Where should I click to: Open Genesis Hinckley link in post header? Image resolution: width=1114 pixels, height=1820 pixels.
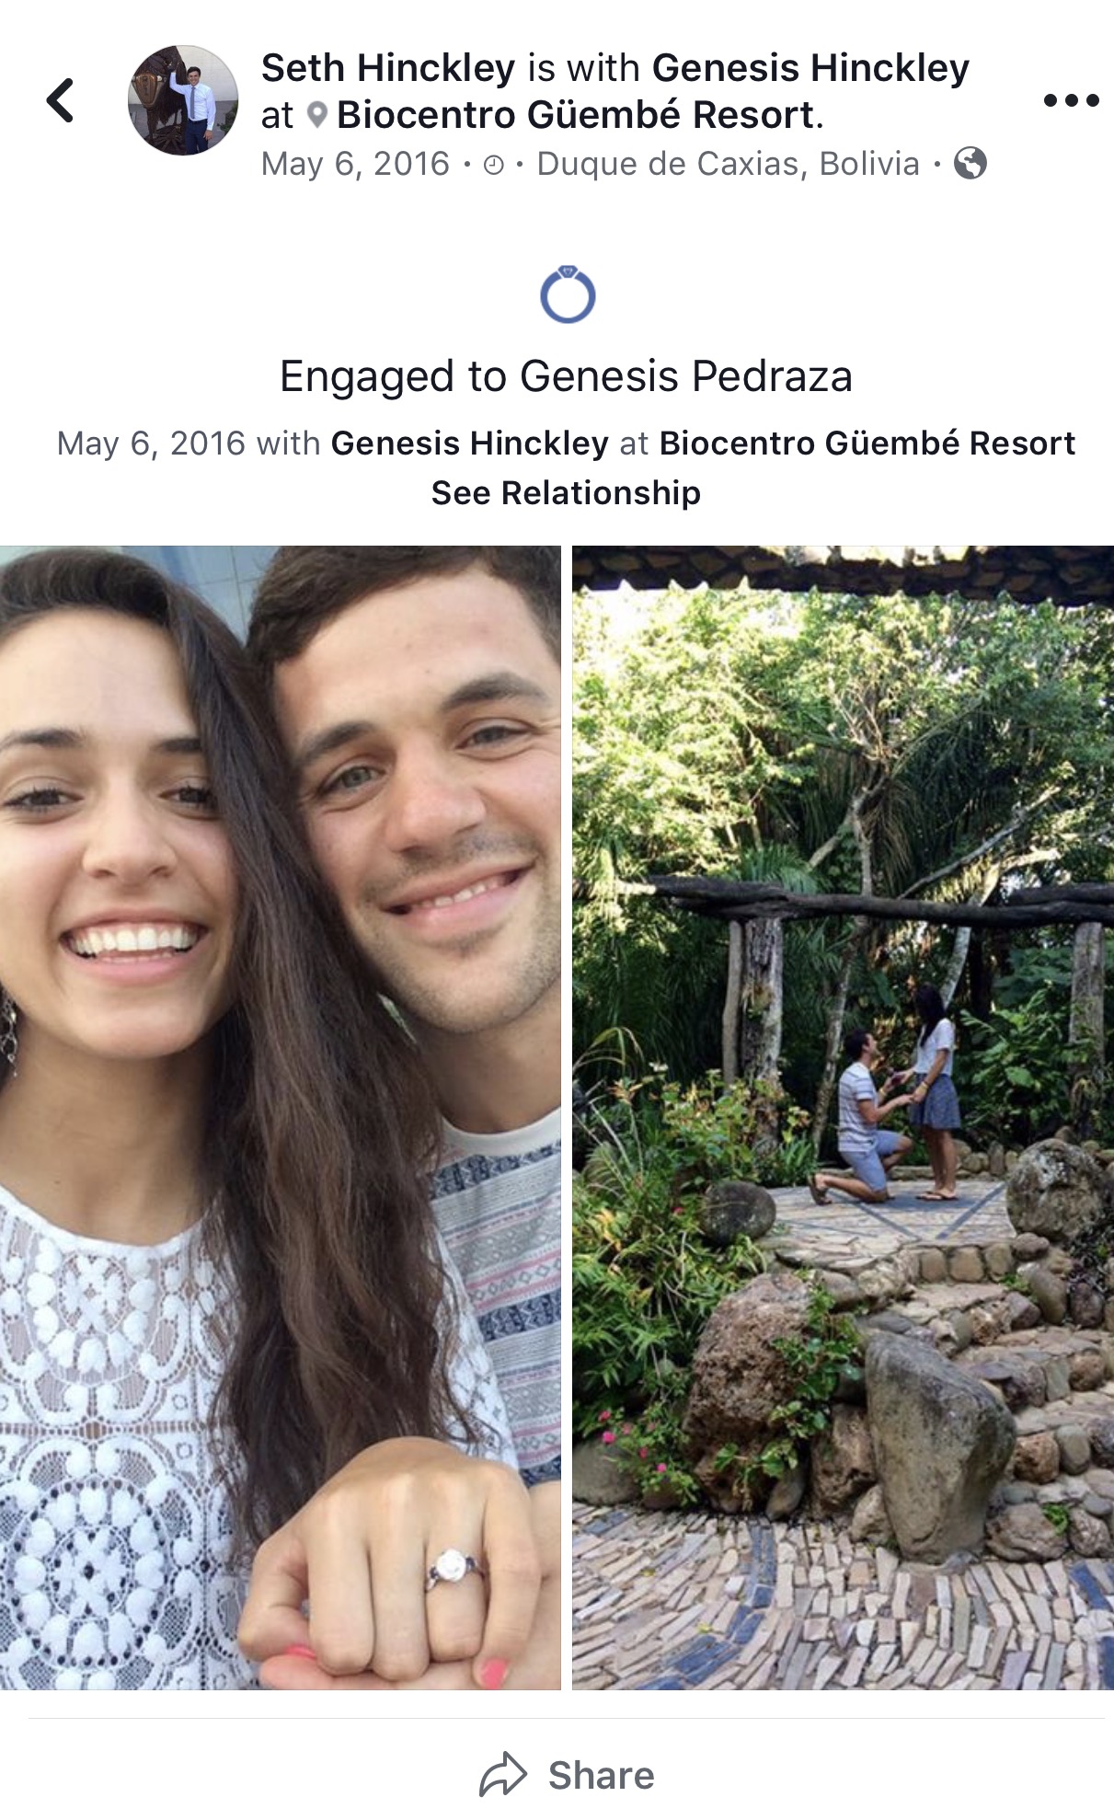[x=810, y=68]
